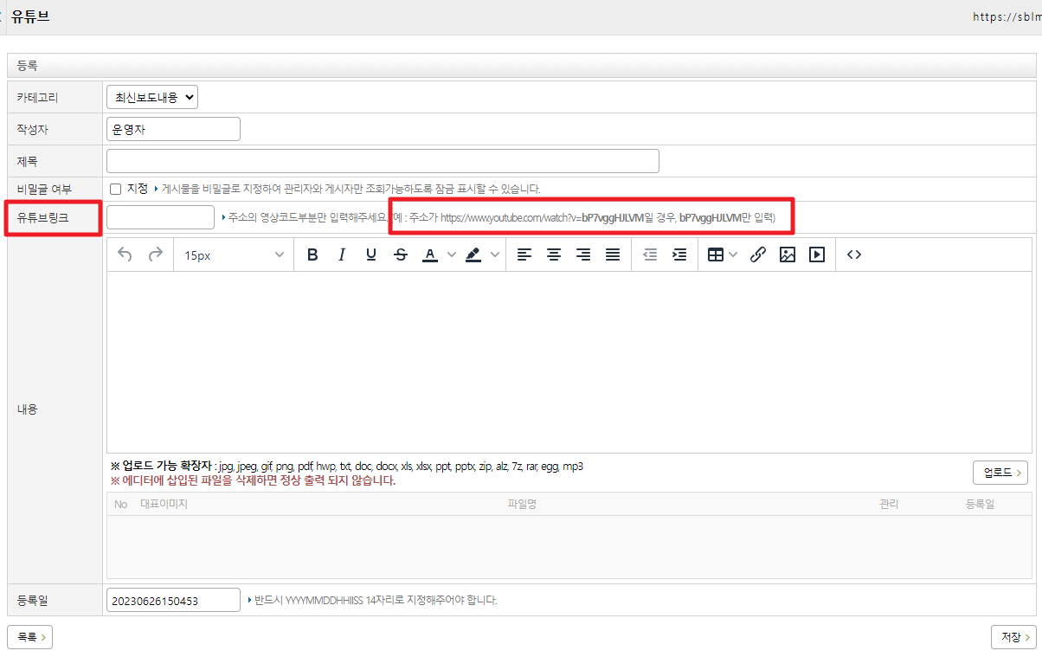Insert media using video icon
1042x657 pixels.
(x=816, y=254)
